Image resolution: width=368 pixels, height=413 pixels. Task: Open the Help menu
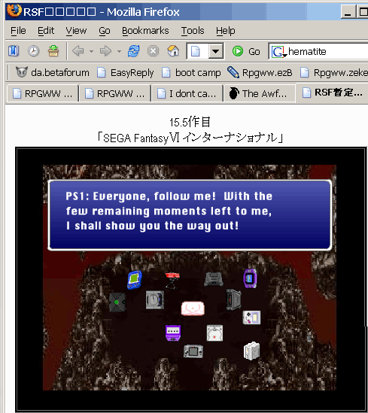coord(226,31)
